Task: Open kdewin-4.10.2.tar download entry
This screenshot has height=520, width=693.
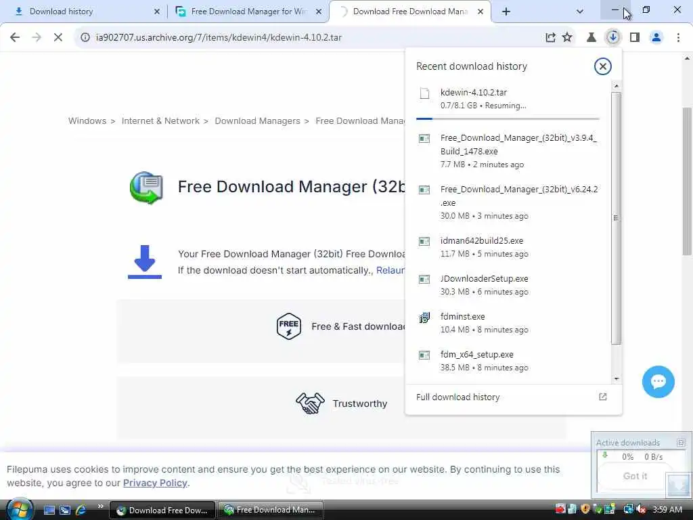Action: [508, 99]
